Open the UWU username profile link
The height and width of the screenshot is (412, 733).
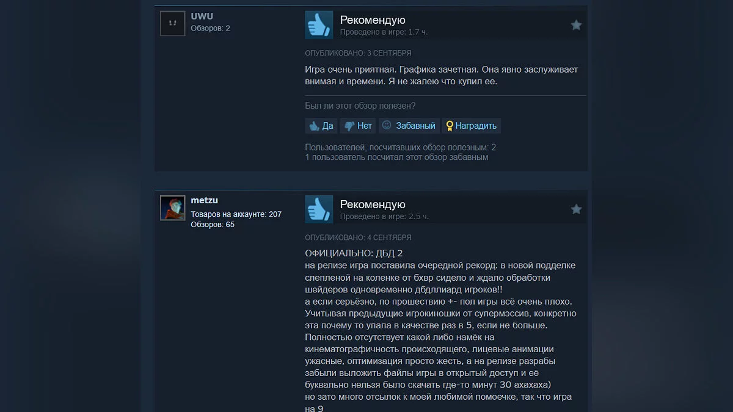[x=202, y=16]
